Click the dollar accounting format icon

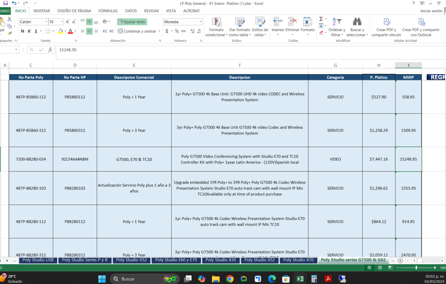coord(167,31)
